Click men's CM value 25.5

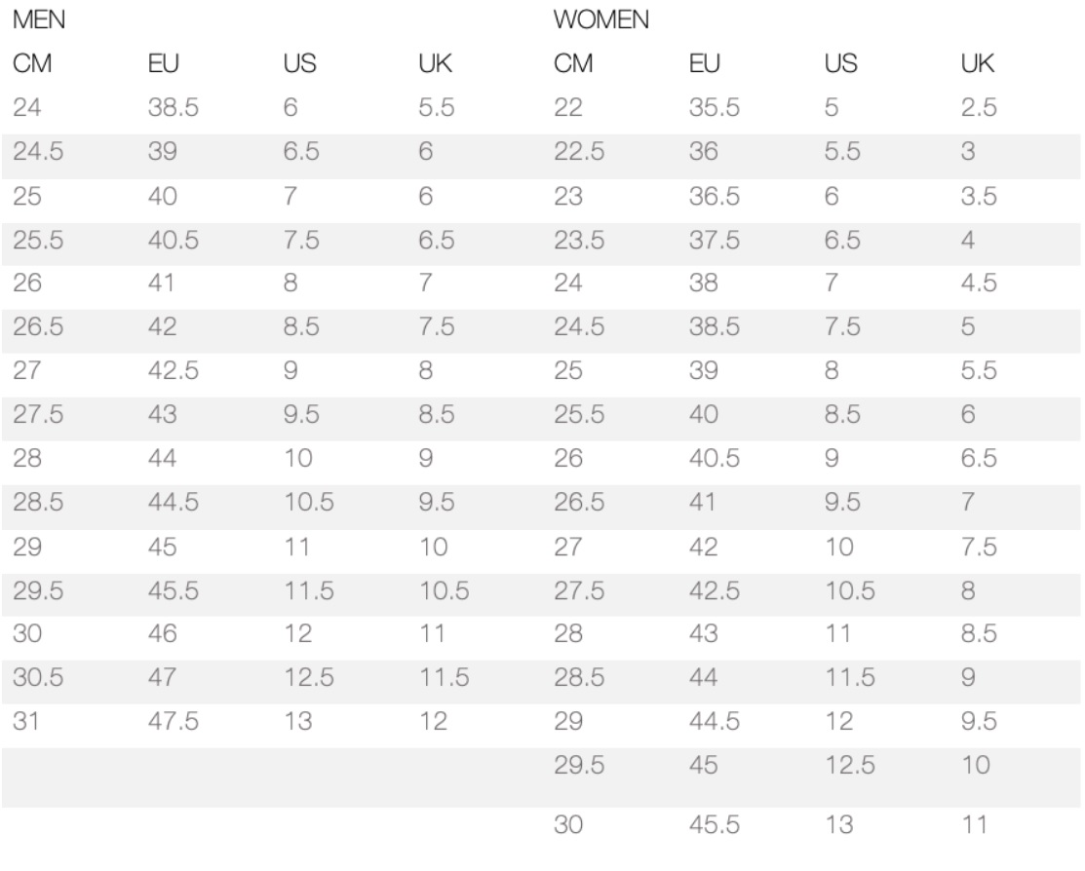[x=38, y=240]
